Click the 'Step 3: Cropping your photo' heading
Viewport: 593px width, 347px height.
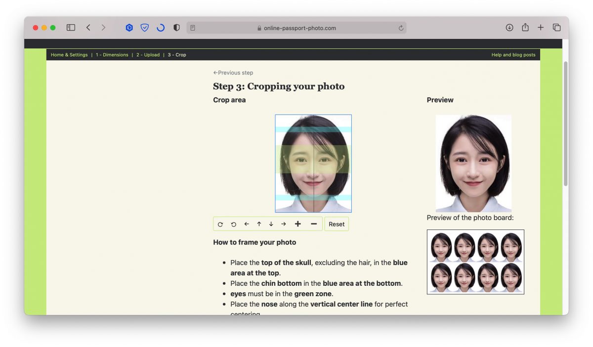279,86
